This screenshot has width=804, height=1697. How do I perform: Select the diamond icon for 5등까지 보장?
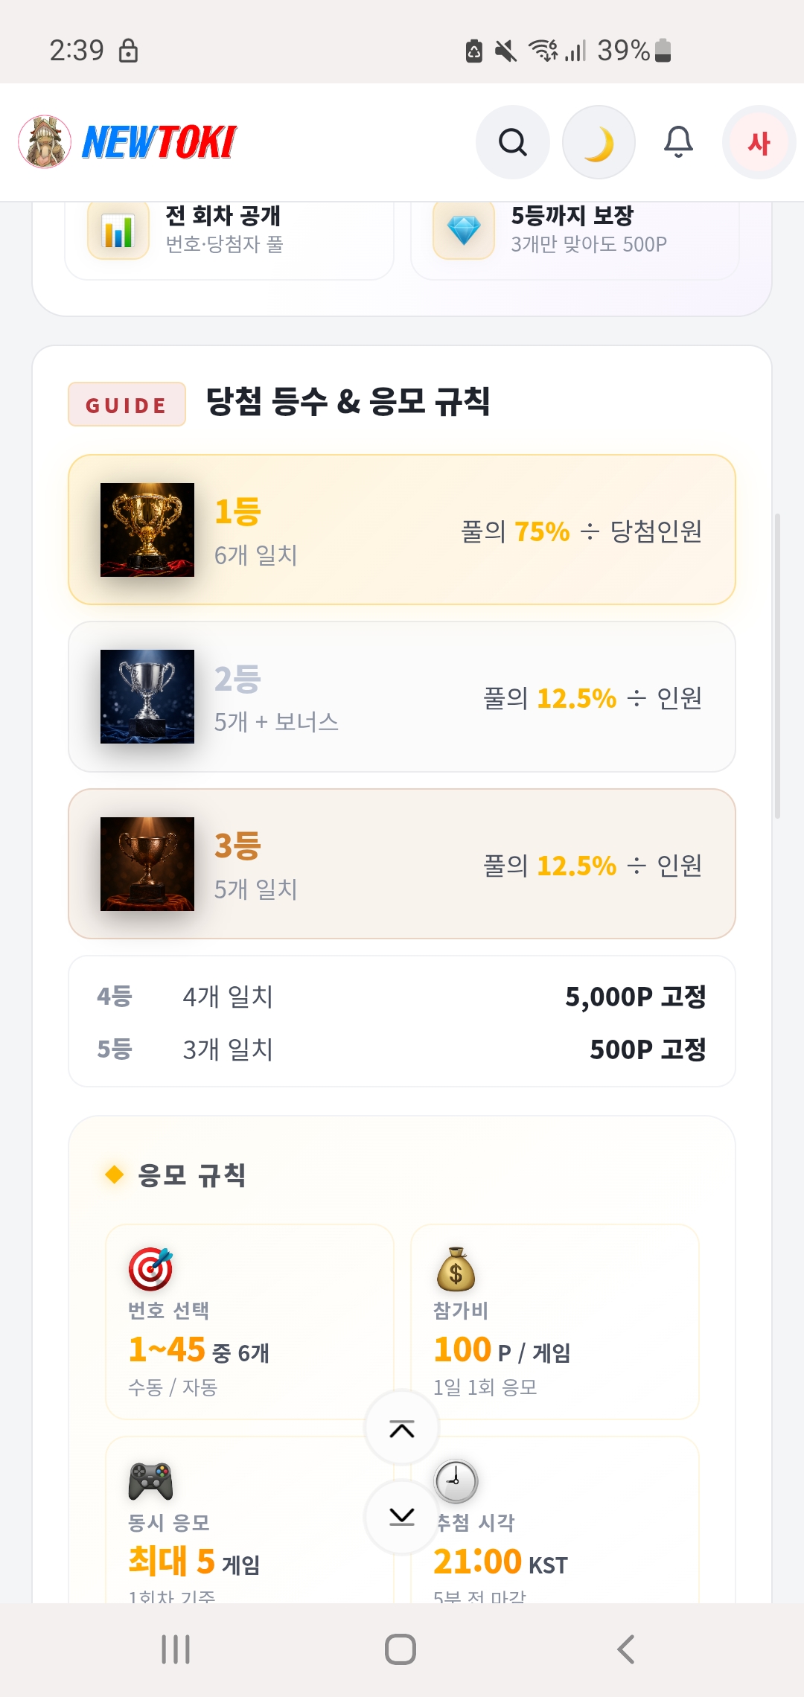pos(464,230)
